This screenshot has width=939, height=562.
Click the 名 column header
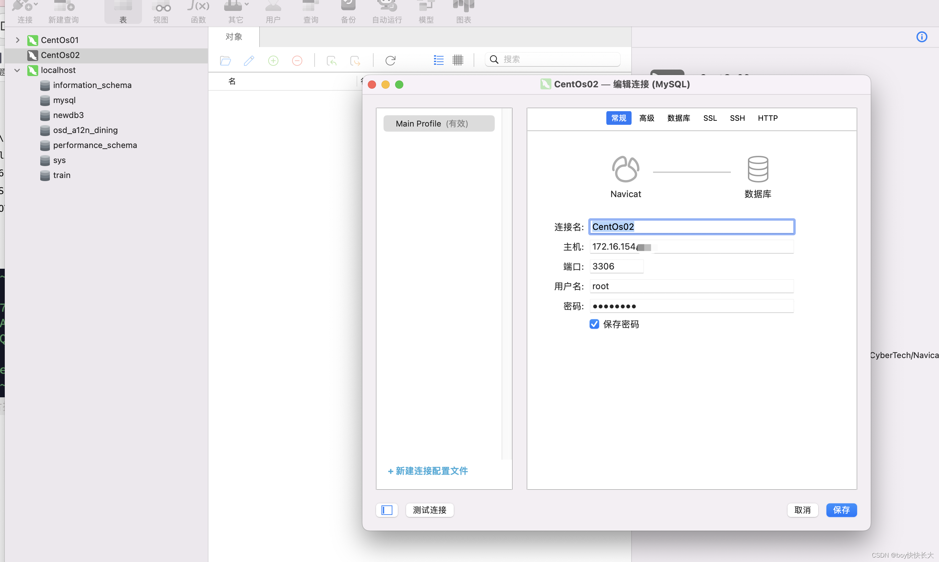click(232, 81)
